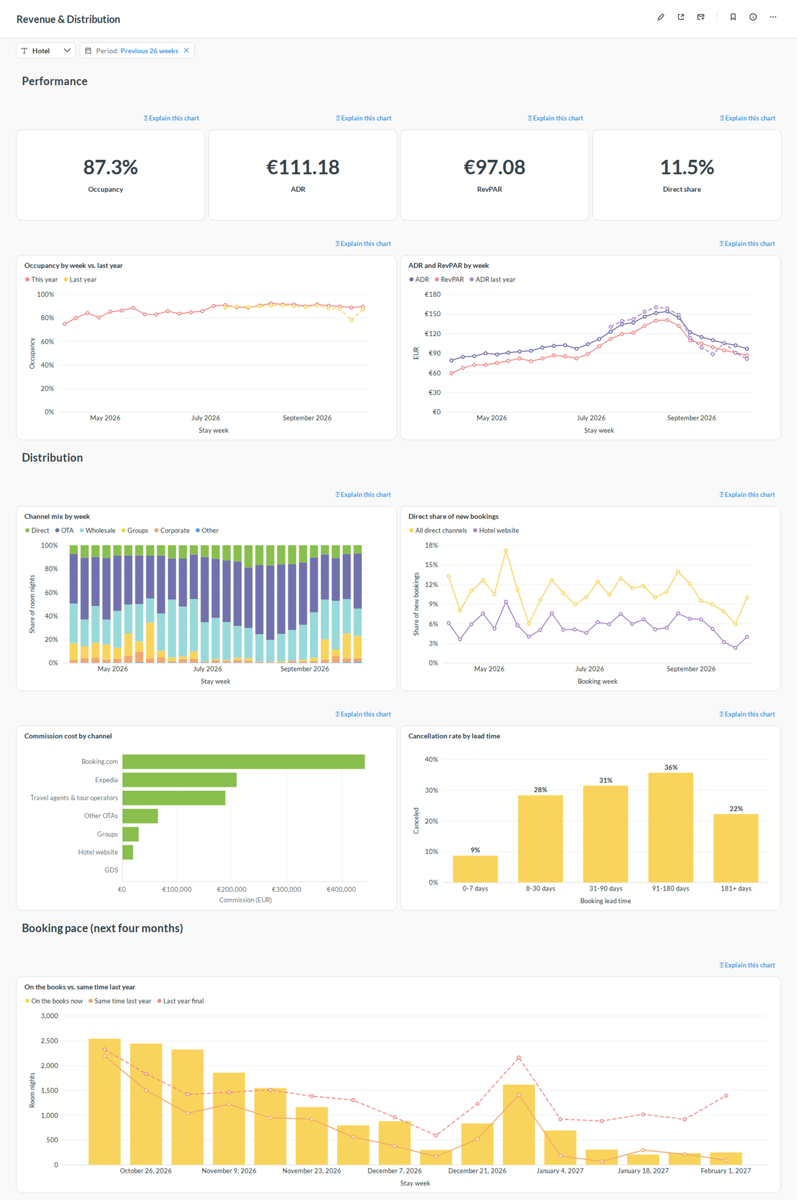Toggle the This year series in legend
797x1200 pixels.
pyautogui.click(x=41, y=280)
